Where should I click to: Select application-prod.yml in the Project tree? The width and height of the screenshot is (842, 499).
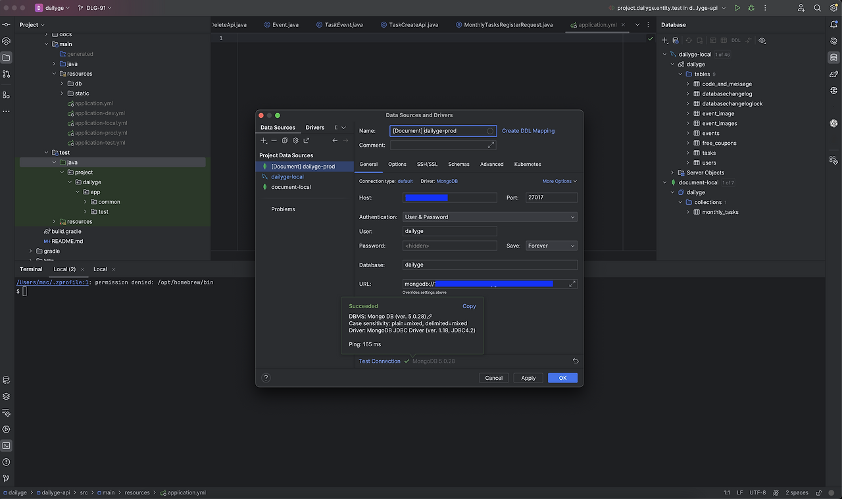(x=101, y=133)
